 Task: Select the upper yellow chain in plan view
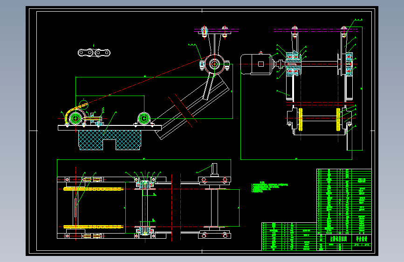click(94, 189)
